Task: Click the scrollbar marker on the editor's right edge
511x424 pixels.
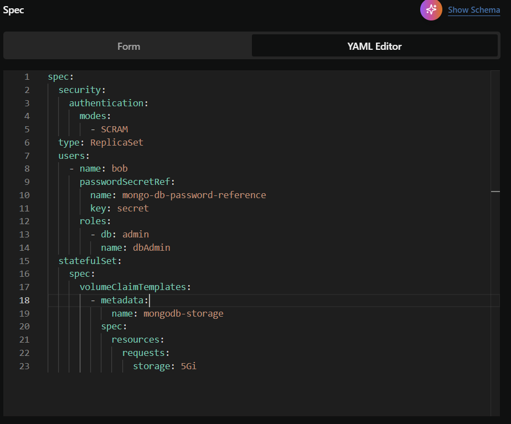Action: 495,191
